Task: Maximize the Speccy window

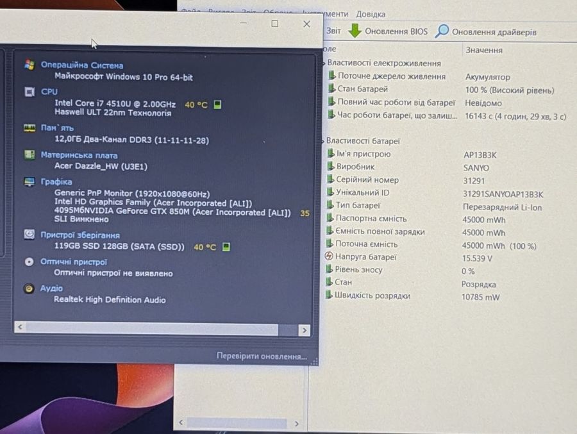Action: 274,24
